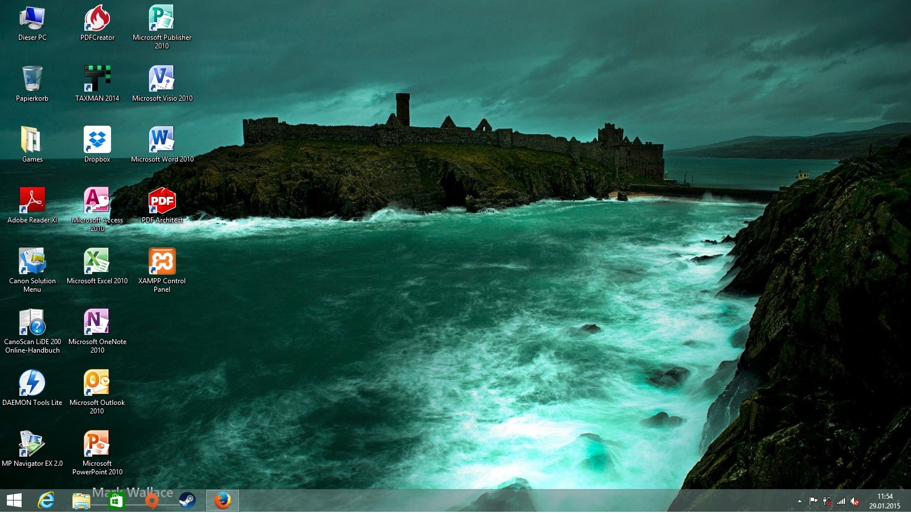Select the Microsoft OneNote 2010 shortcut
Screen dimensions: 911x513
pyautogui.click(x=97, y=322)
